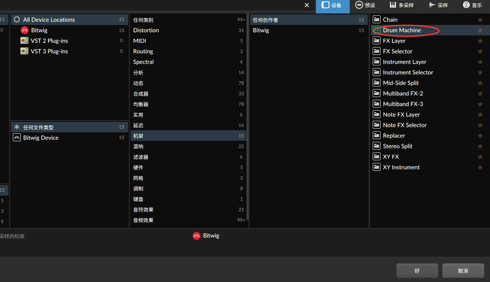
Task: Star the FX Selector device
Action: tap(480, 51)
